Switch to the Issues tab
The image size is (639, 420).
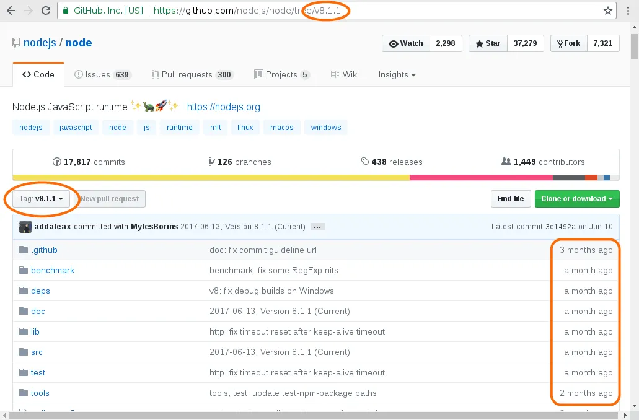pyautogui.click(x=103, y=74)
